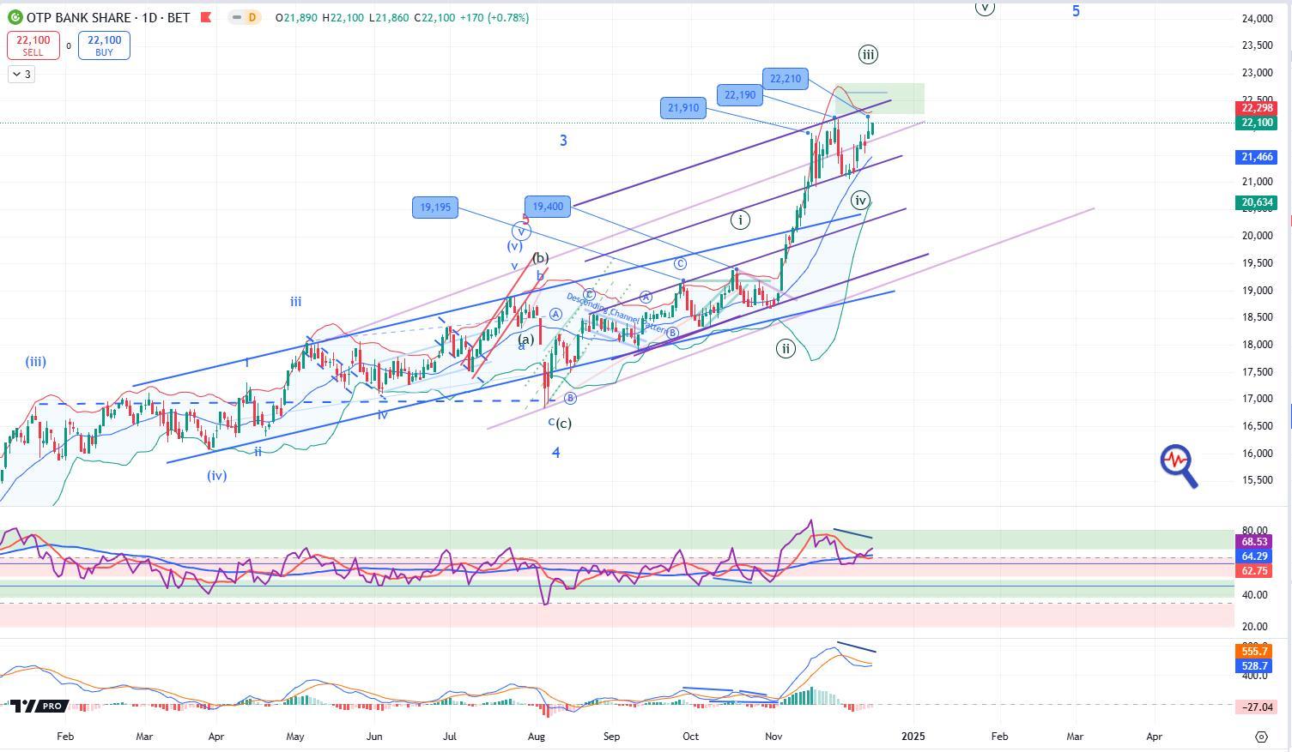Select the 19,400 price callout label
1292x752 pixels.
pyautogui.click(x=548, y=207)
